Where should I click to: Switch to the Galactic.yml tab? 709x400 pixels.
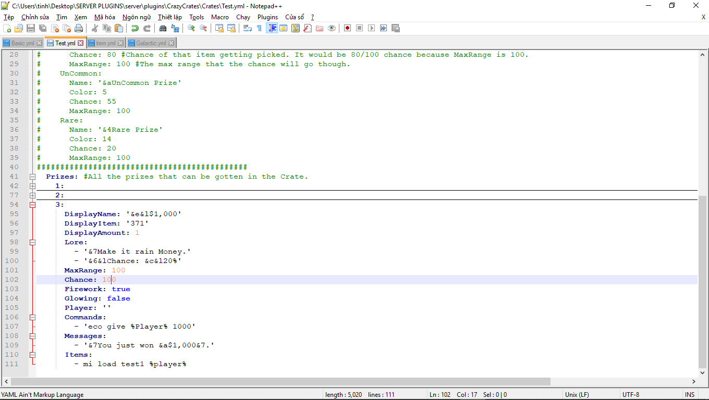click(151, 43)
